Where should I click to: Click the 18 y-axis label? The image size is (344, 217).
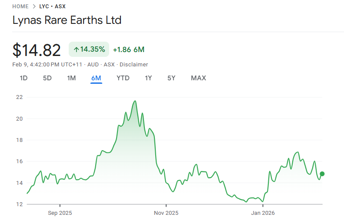click(x=20, y=140)
